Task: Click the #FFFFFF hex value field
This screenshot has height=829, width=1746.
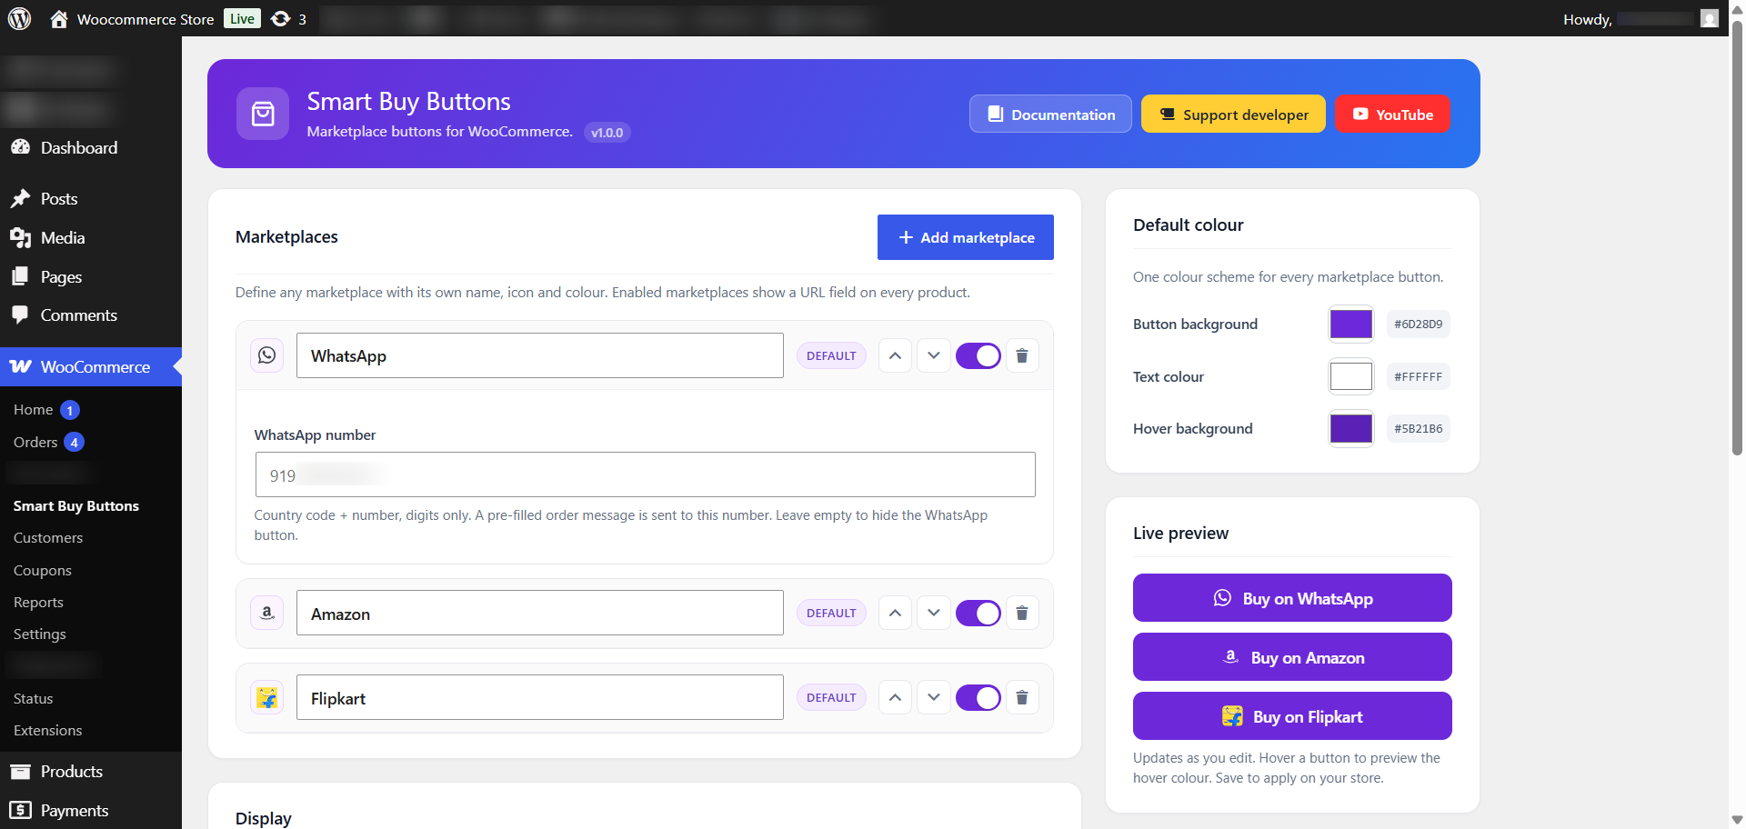Action: click(1418, 376)
